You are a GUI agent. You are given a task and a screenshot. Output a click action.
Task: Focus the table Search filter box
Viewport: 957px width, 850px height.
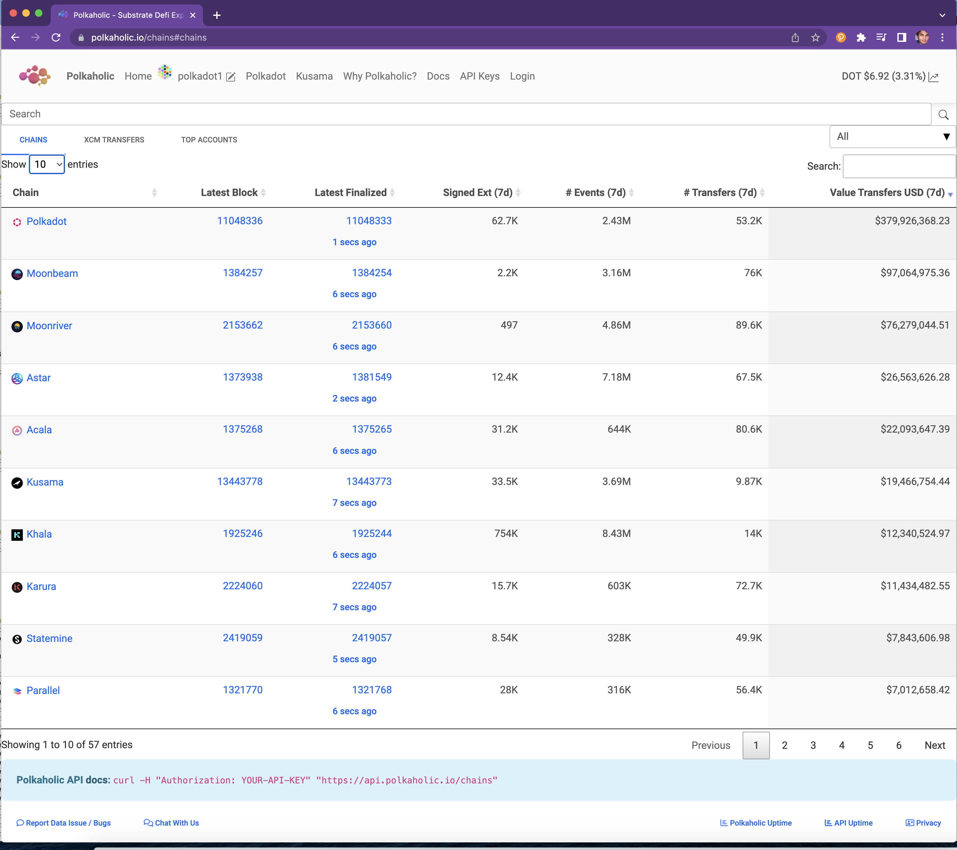pyautogui.click(x=899, y=166)
